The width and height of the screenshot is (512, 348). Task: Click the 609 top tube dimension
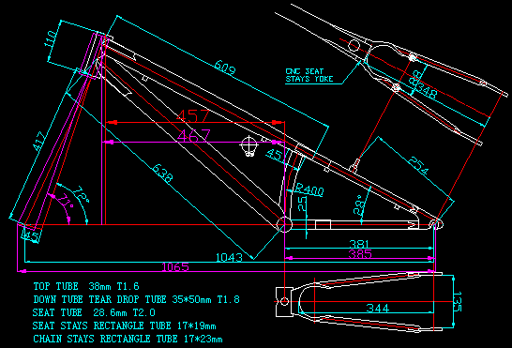point(225,68)
